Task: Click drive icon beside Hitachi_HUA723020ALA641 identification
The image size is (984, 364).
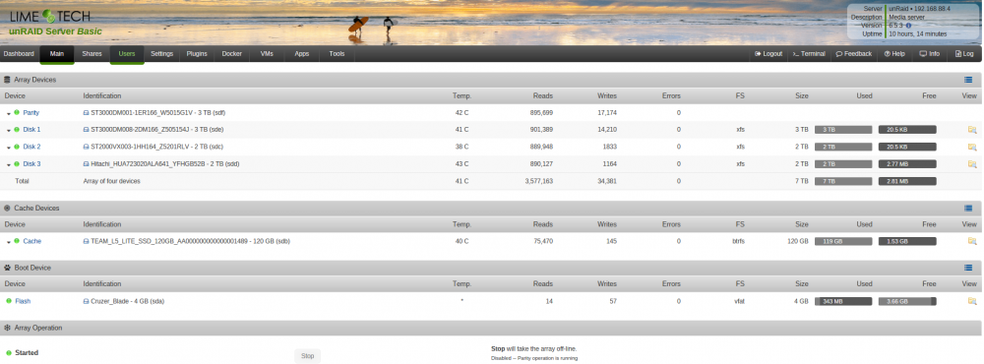Action: pos(86,163)
